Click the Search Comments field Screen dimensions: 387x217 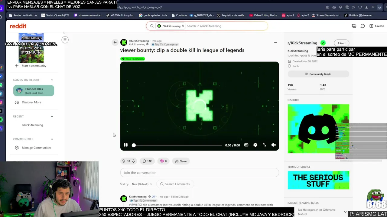pos(175,184)
